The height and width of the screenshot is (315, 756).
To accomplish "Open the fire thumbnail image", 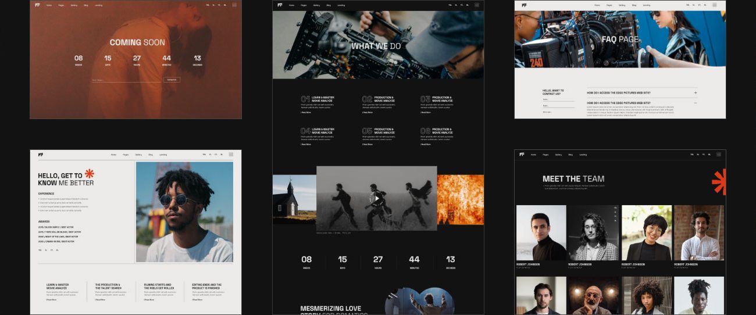I will coord(460,199).
